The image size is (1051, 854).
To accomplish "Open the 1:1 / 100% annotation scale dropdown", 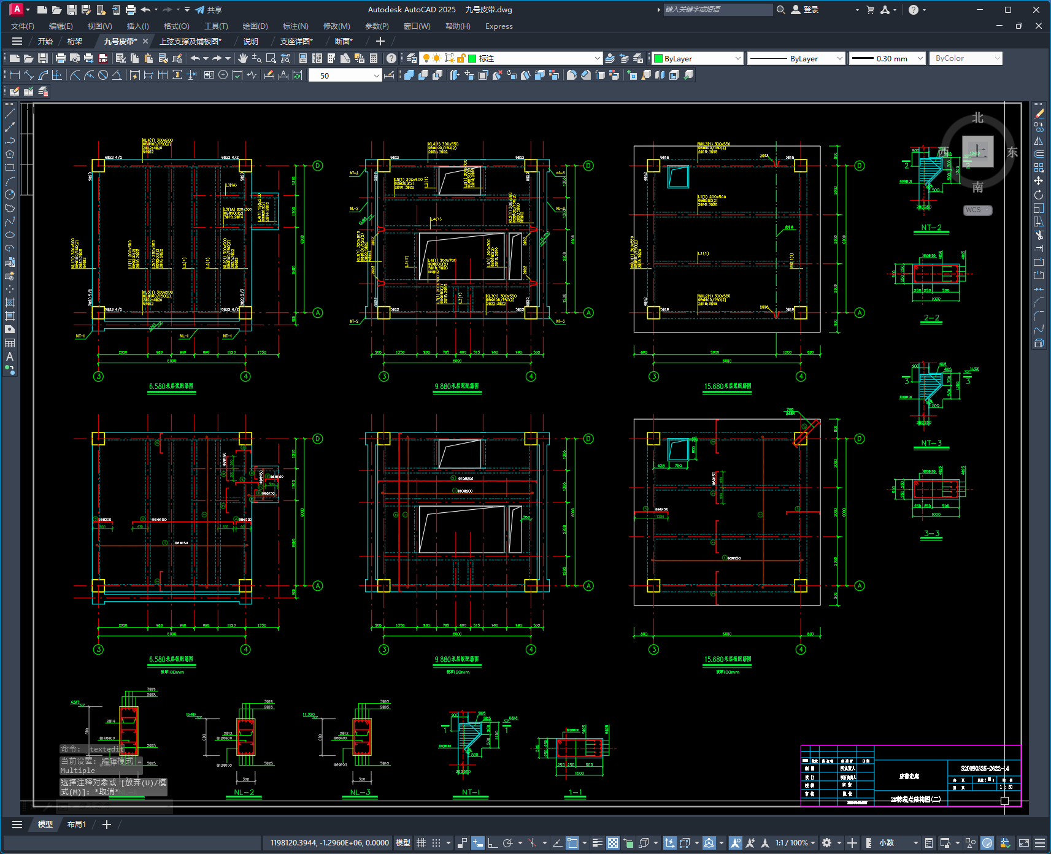I will (795, 843).
